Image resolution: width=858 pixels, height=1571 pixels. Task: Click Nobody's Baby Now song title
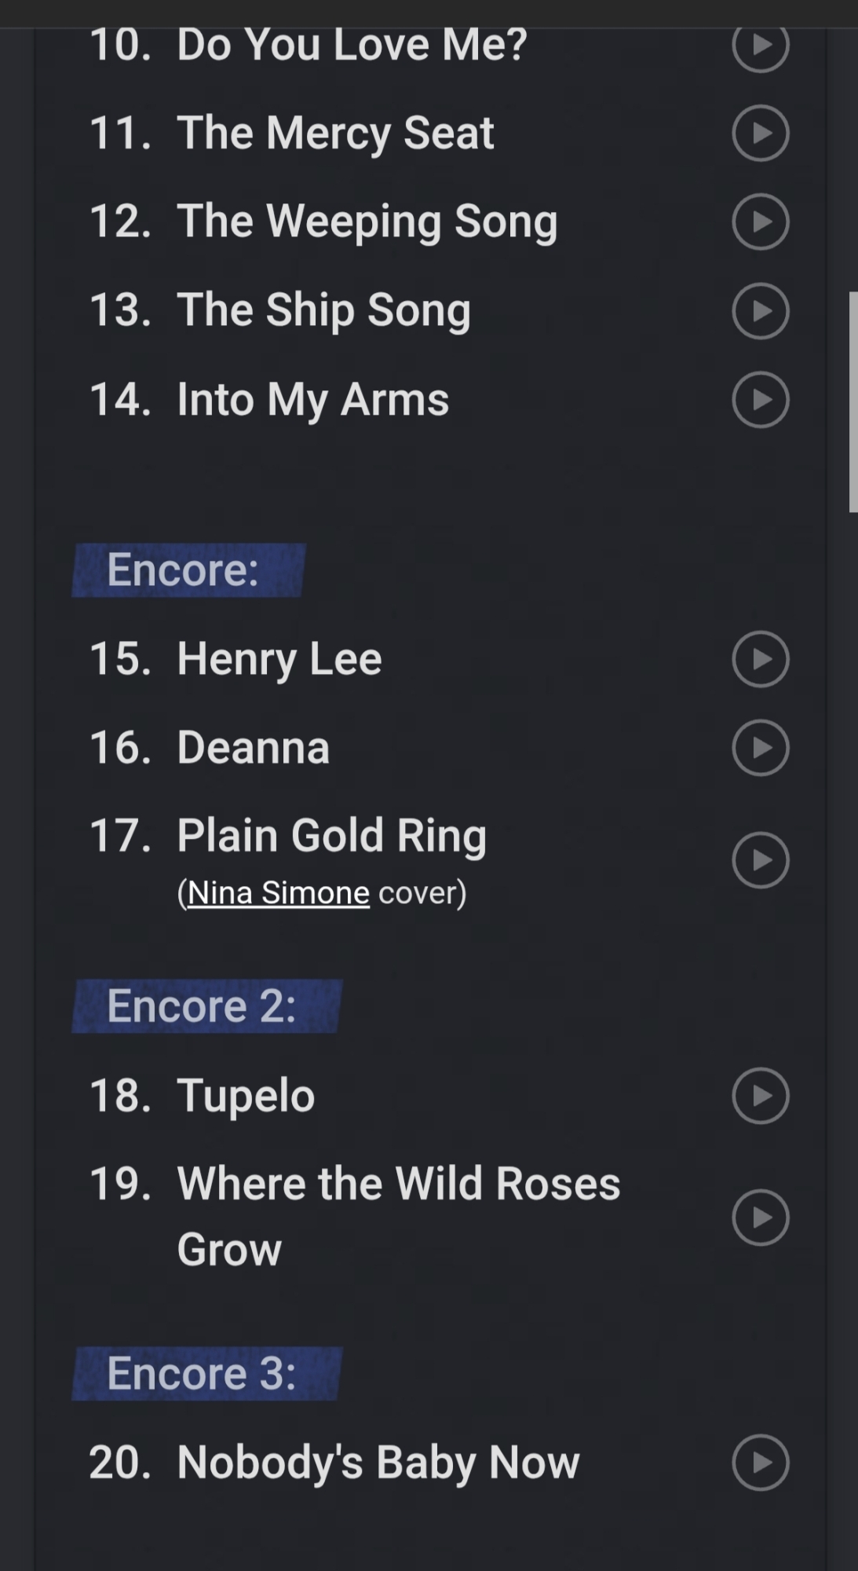coord(378,1462)
